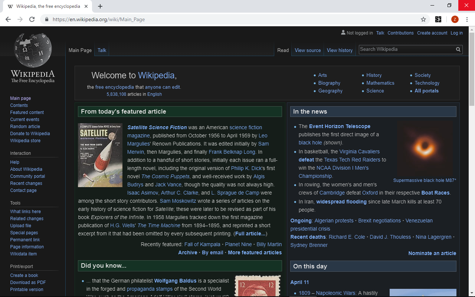Image resolution: width=475 pixels, height=297 pixels.
Task: Open the Planet Nine link
Action: pyautogui.click(x=238, y=244)
